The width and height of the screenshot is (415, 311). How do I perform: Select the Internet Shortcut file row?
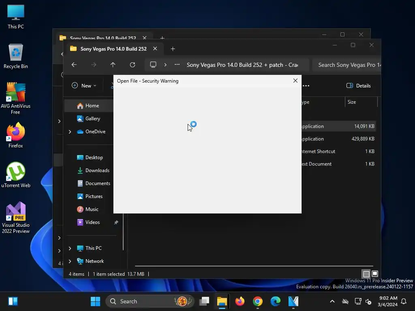(x=339, y=151)
